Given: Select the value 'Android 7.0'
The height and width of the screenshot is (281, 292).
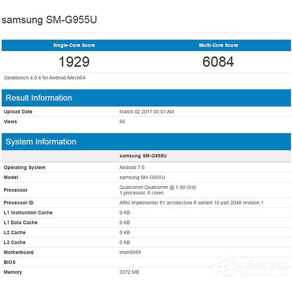Looking at the screenshot, I should pyautogui.click(x=132, y=167).
